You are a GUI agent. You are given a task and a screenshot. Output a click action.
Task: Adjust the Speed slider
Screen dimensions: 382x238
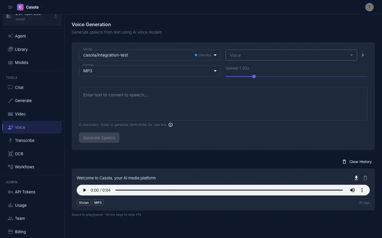(x=254, y=76)
